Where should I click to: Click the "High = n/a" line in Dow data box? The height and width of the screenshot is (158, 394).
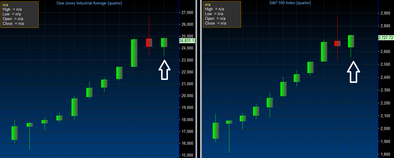click(12, 9)
